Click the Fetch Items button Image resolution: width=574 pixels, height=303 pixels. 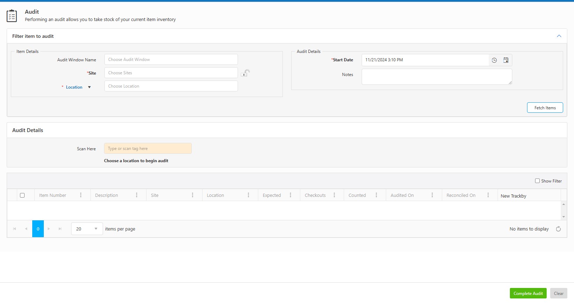545,108
